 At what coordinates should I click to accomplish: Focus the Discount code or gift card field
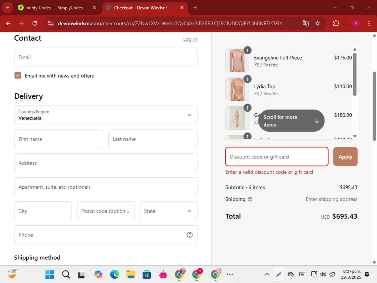click(x=277, y=156)
